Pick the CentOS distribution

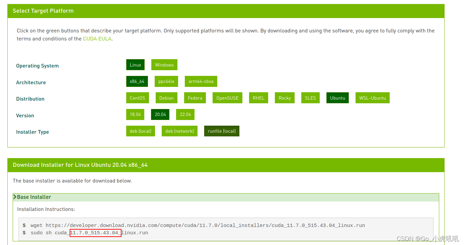click(x=138, y=98)
